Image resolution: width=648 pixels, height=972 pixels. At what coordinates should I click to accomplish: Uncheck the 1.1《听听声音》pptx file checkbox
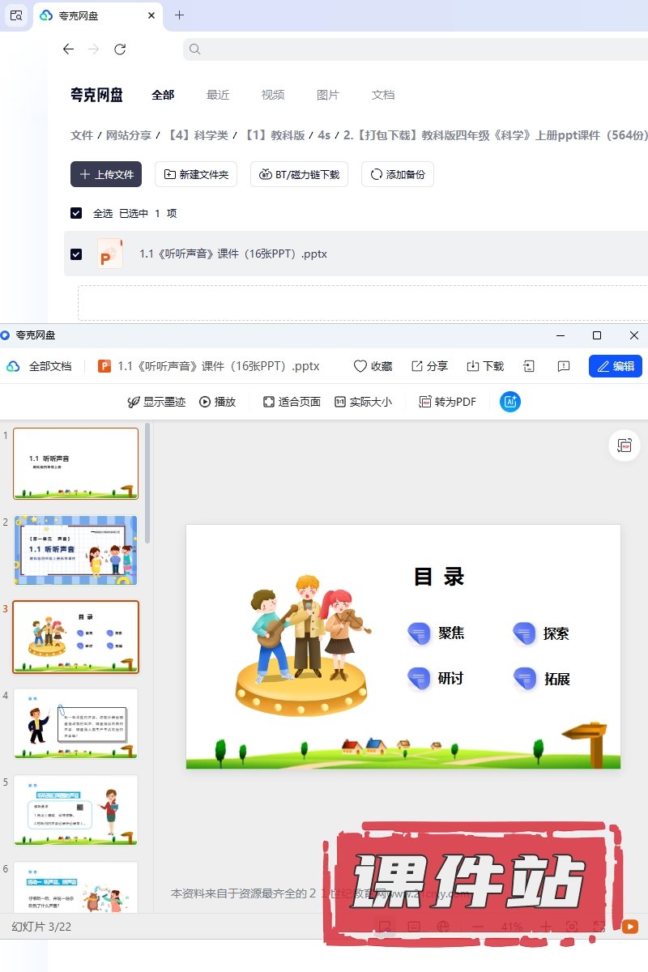(76, 254)
